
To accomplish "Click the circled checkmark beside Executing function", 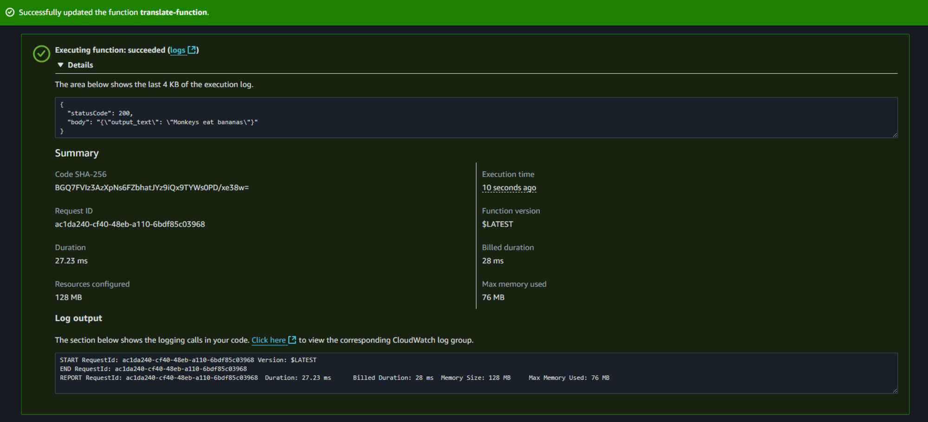I will coord(41,54).
